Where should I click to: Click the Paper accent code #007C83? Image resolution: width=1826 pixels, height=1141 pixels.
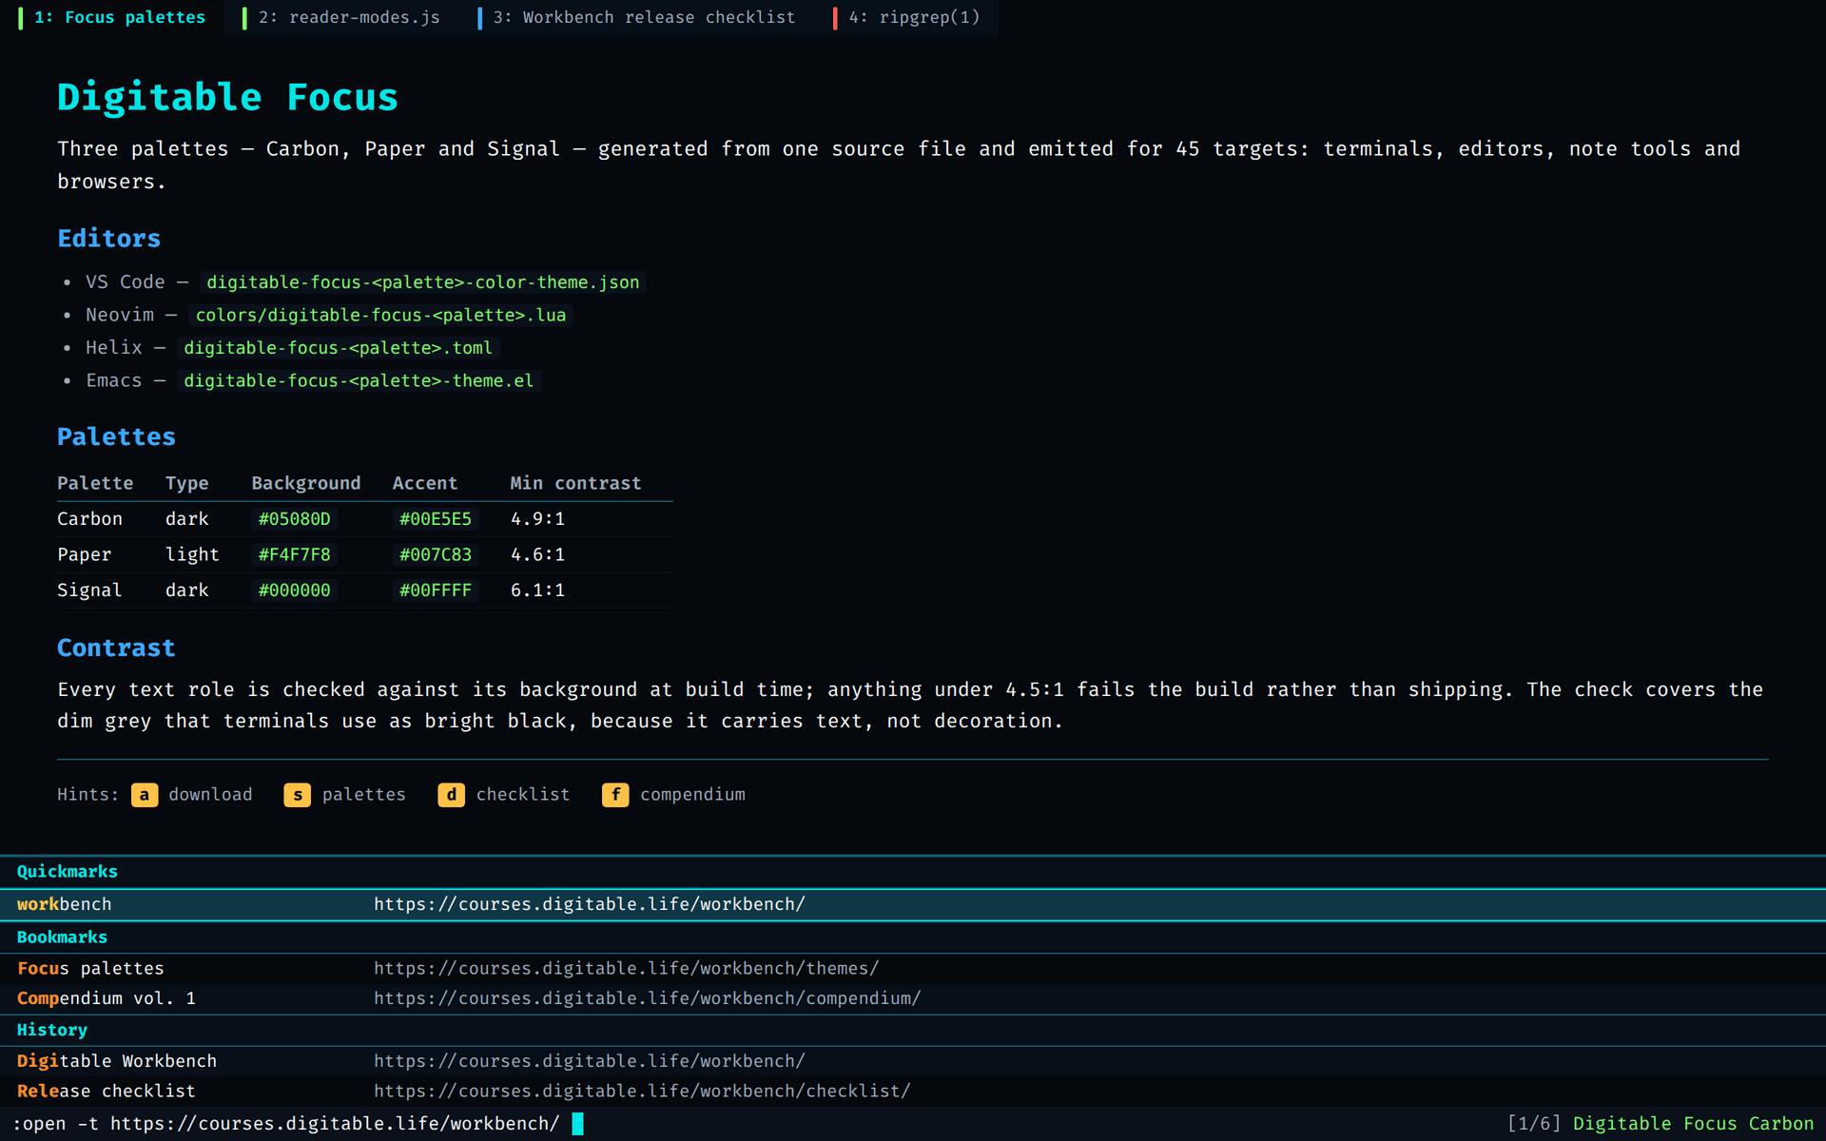436,555
